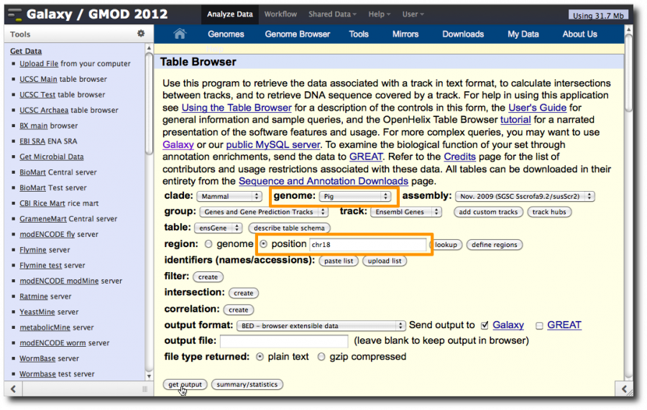
Task: Open Mirrors menu item
Action: [x=405, y=34]
